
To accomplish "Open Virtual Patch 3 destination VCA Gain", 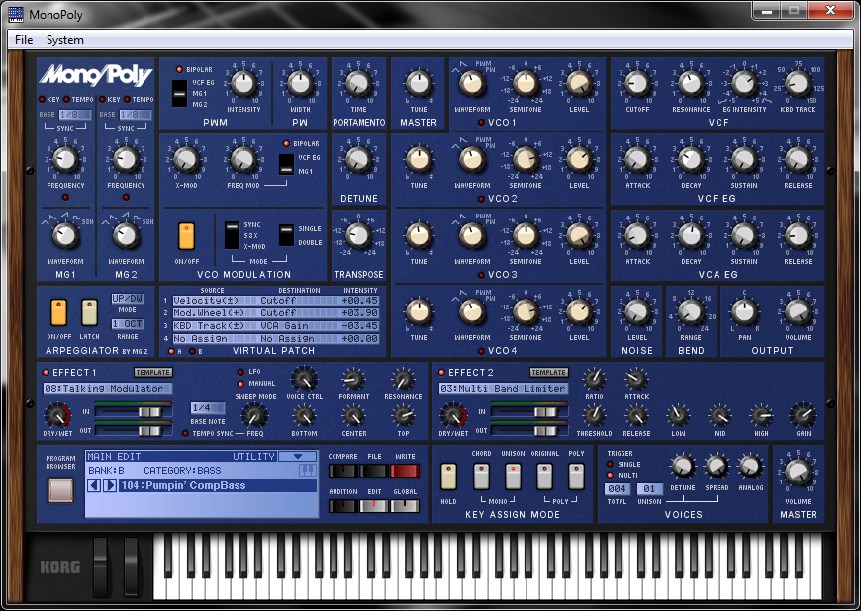I will [298, 326].
